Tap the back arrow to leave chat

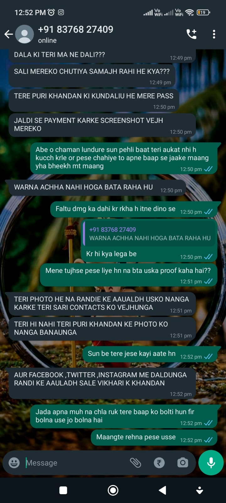[8, 34]
